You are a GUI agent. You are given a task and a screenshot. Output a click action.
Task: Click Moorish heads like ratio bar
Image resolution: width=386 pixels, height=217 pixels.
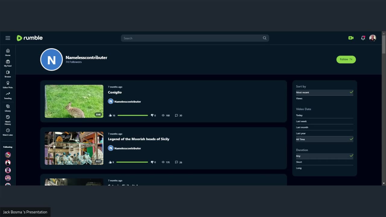(132, 162)
